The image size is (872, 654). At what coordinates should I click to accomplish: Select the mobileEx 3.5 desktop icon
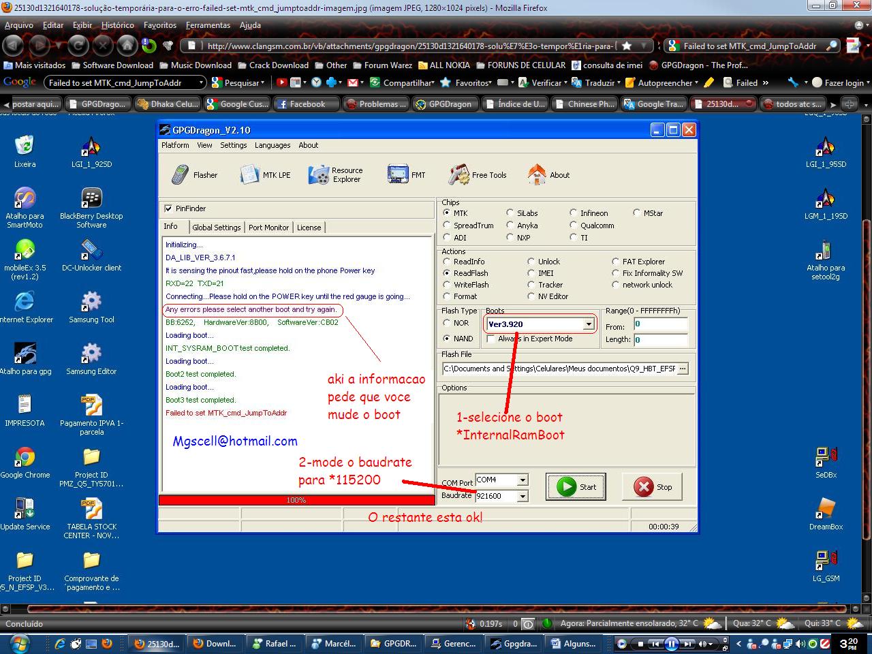[x=25, y=260]
